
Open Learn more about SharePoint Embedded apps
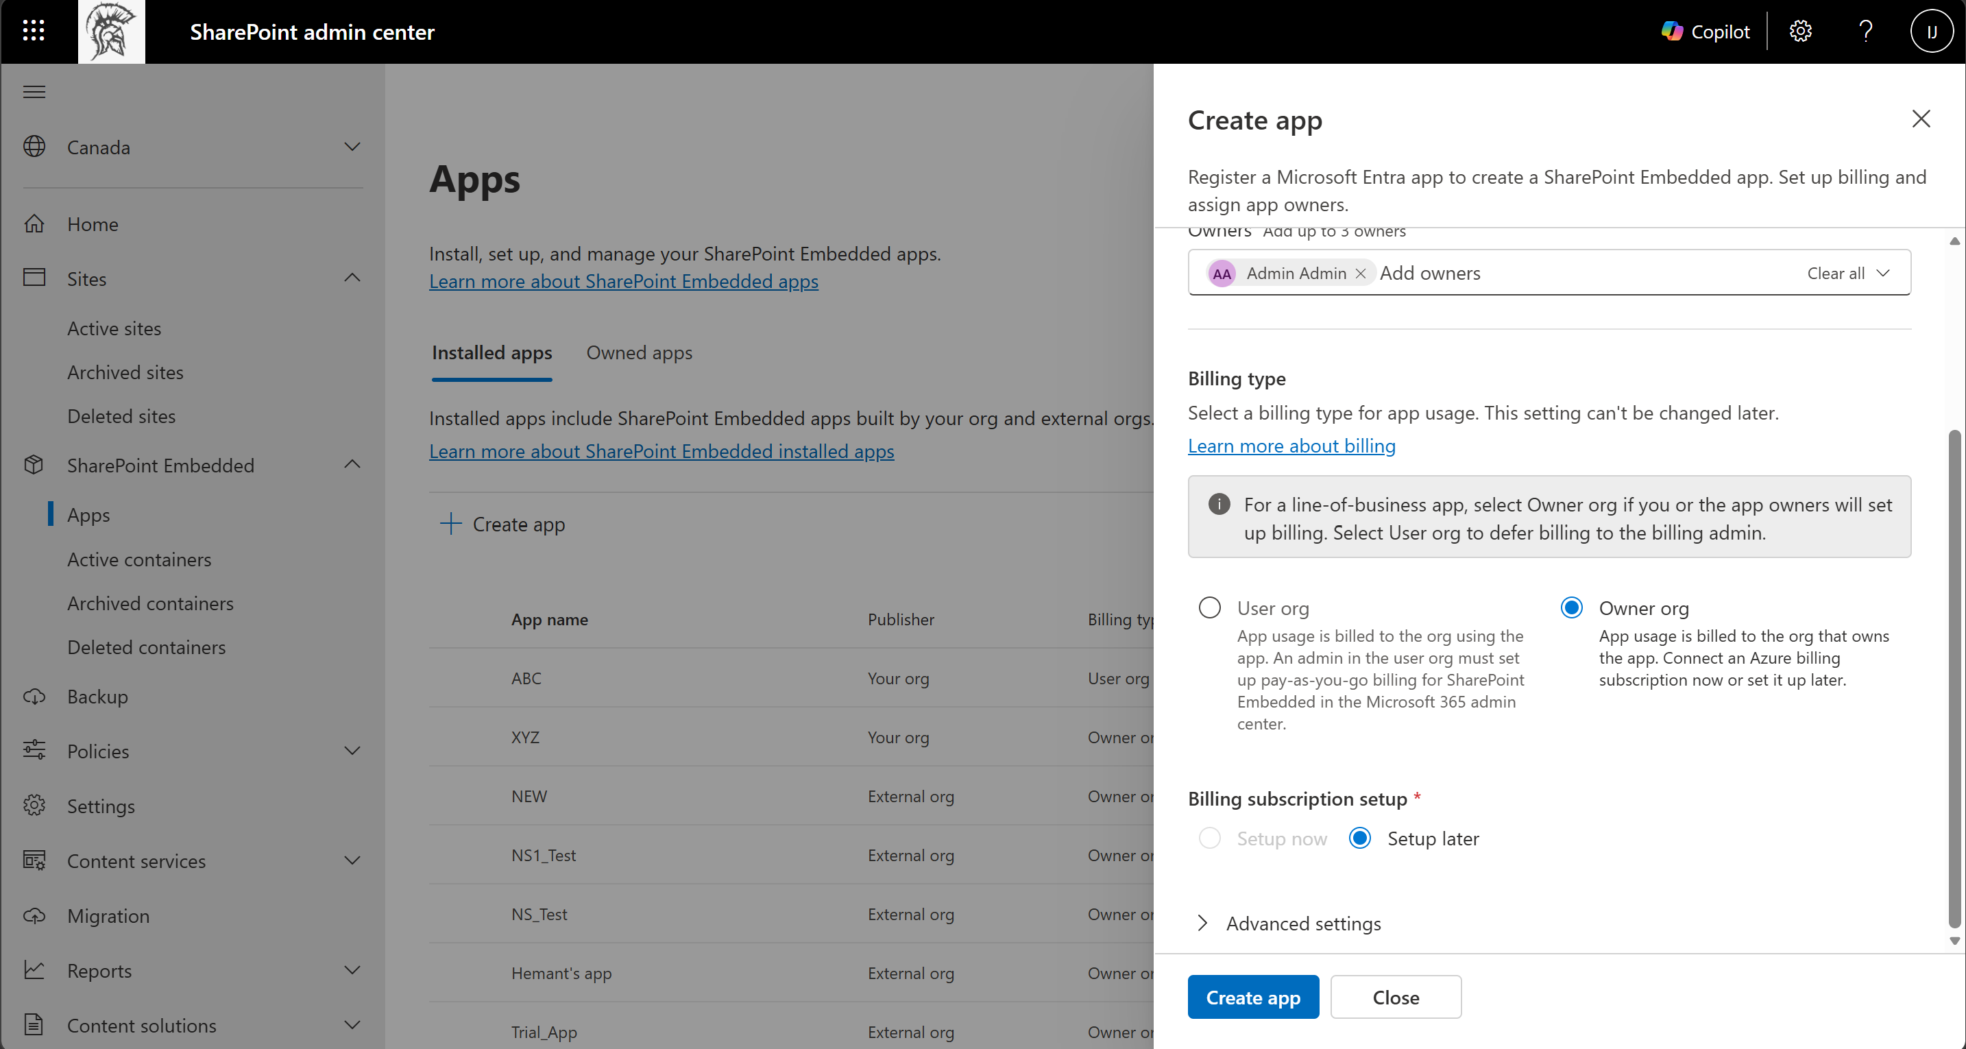click(x=624, y=281)
